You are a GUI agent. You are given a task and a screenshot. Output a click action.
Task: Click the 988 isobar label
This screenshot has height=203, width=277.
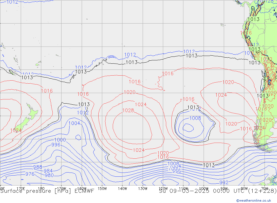(38, 167)
